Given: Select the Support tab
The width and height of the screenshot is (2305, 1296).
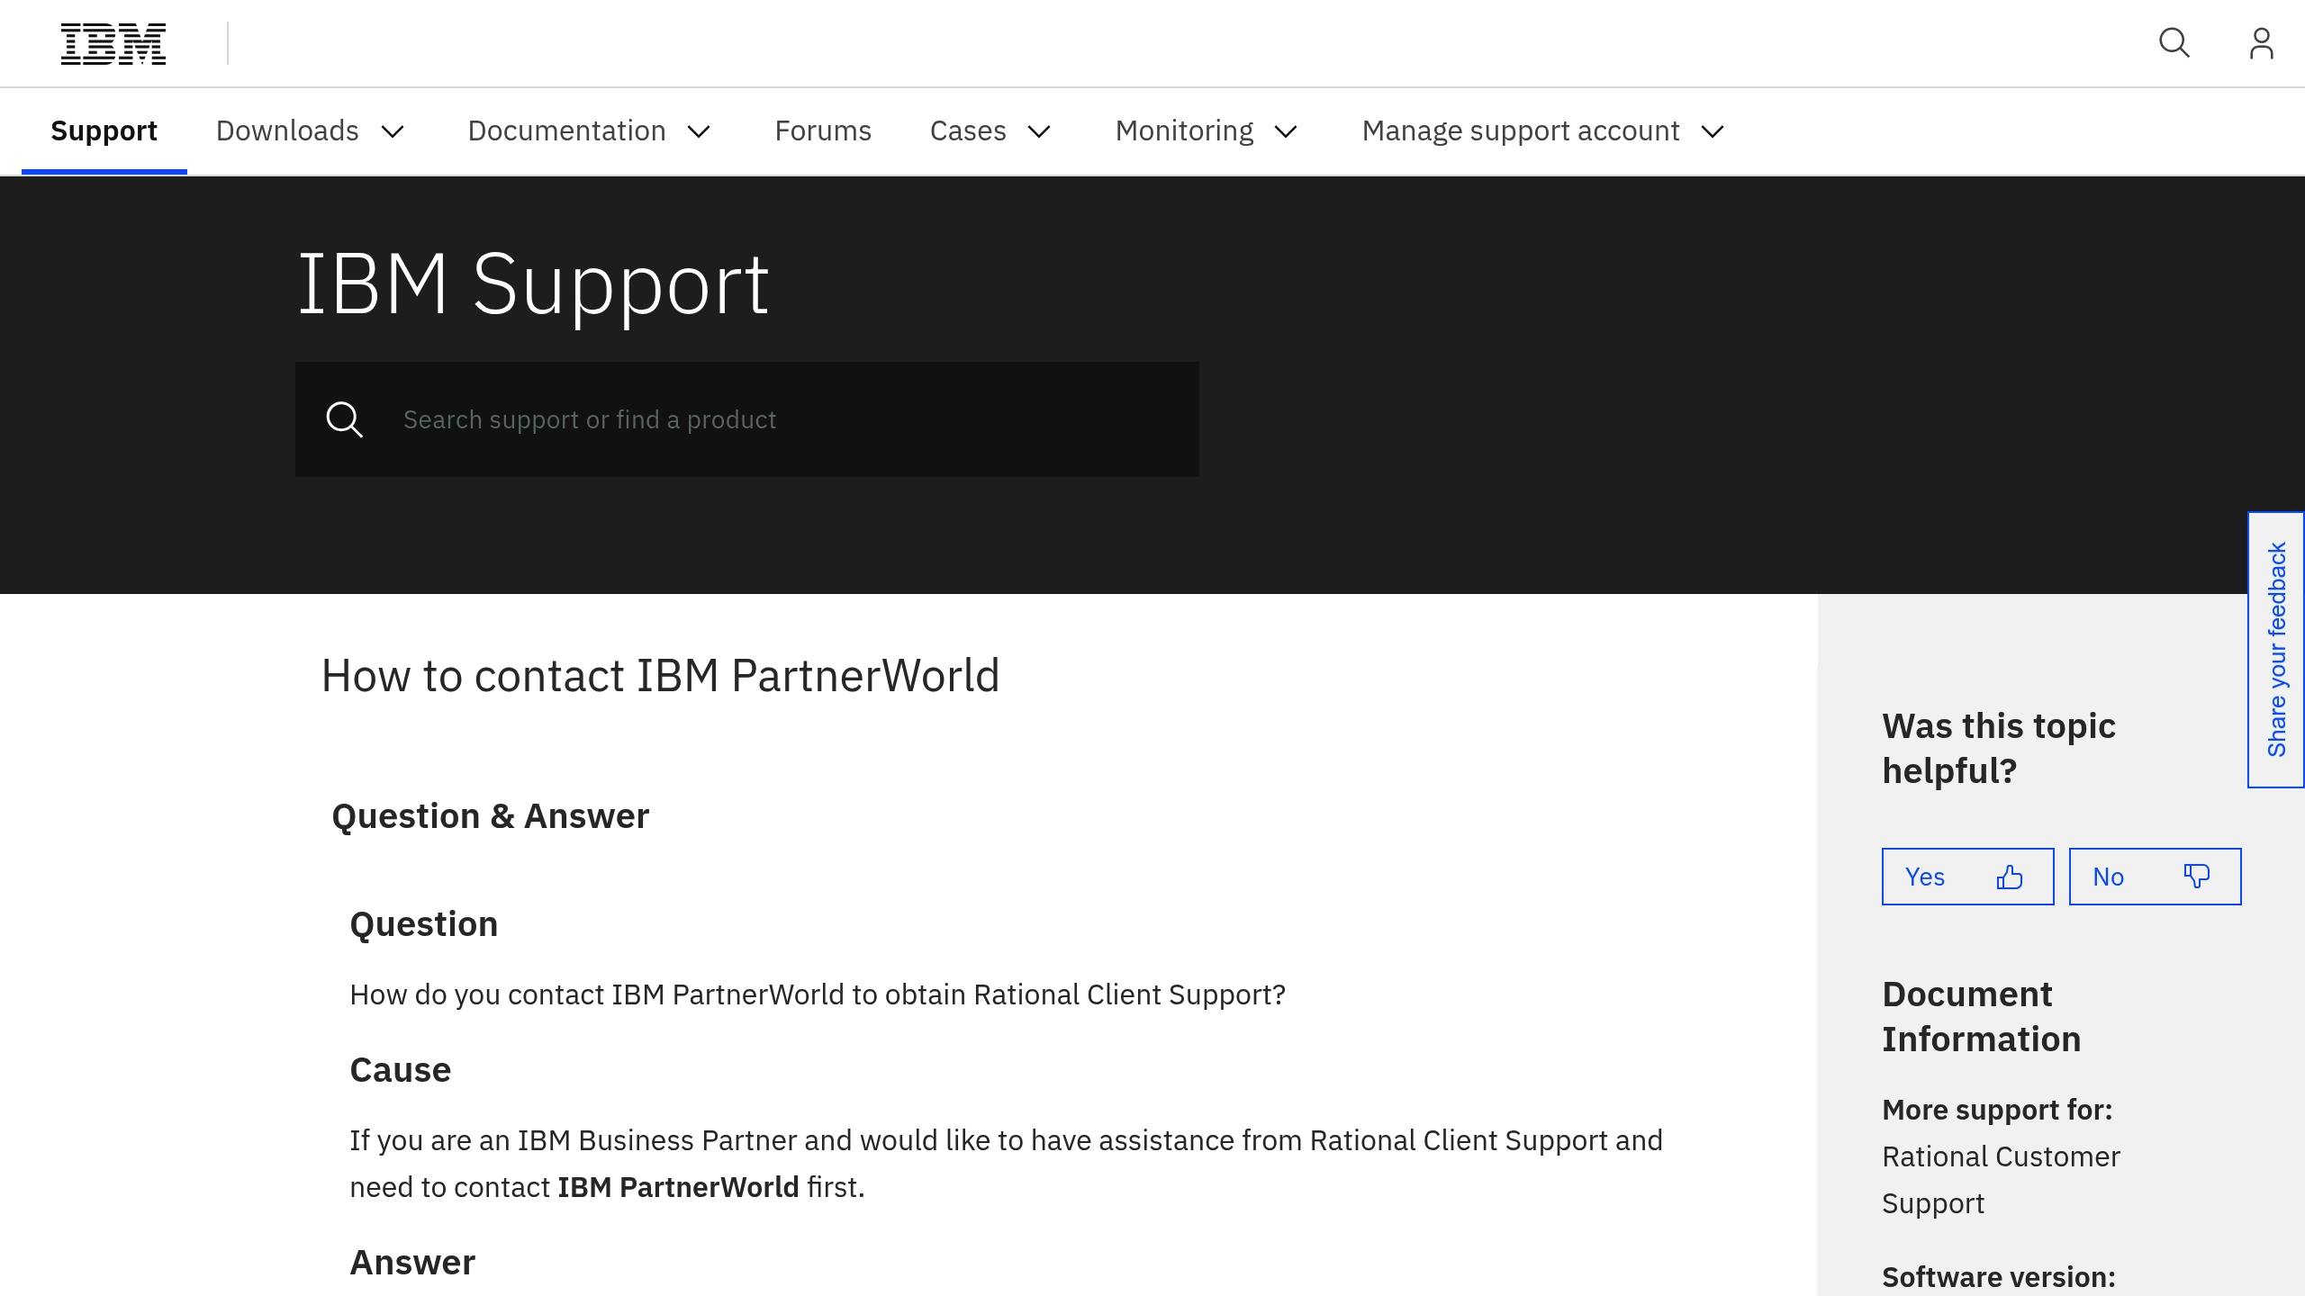Looking at the screenshot, I should click(104, 131).
